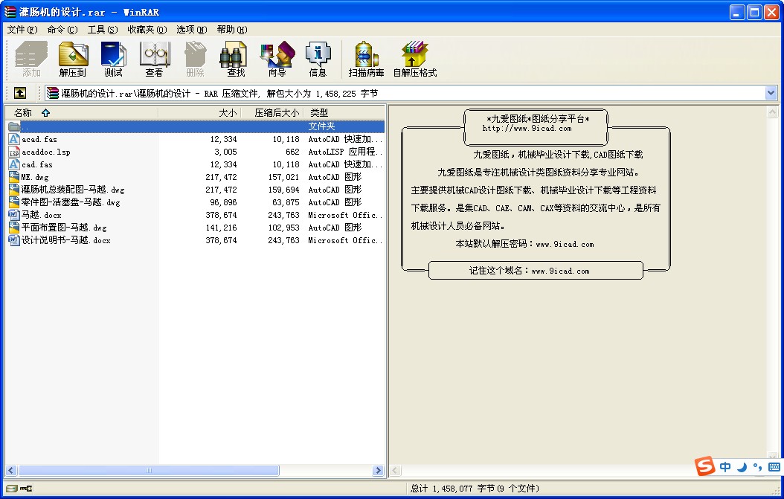
Task: Open the 选项(N) menu
Action: click(x=191, y=30)
